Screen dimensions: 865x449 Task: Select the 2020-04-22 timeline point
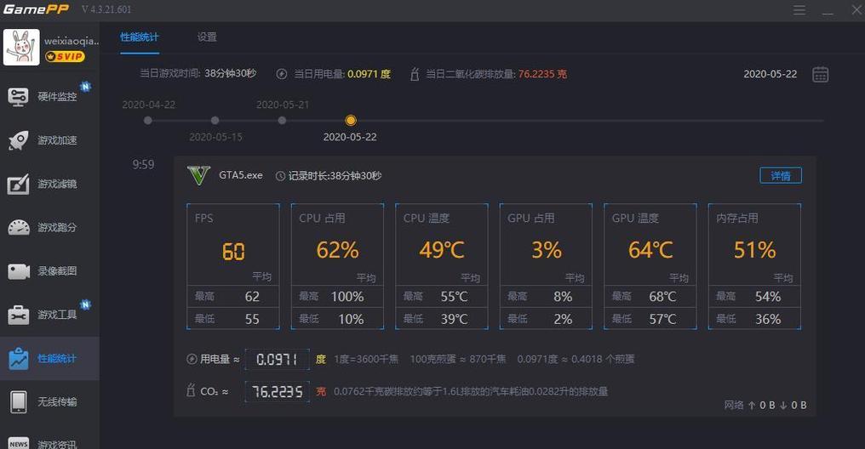click(148, 121)
